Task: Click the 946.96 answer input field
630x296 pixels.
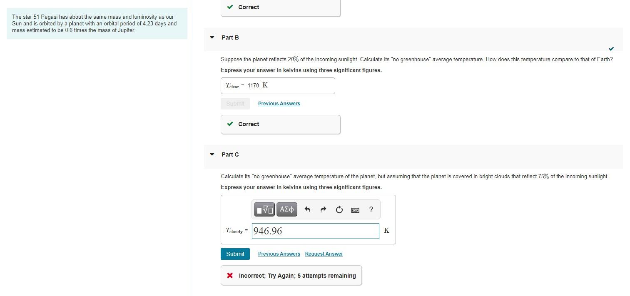Action: 315,231
